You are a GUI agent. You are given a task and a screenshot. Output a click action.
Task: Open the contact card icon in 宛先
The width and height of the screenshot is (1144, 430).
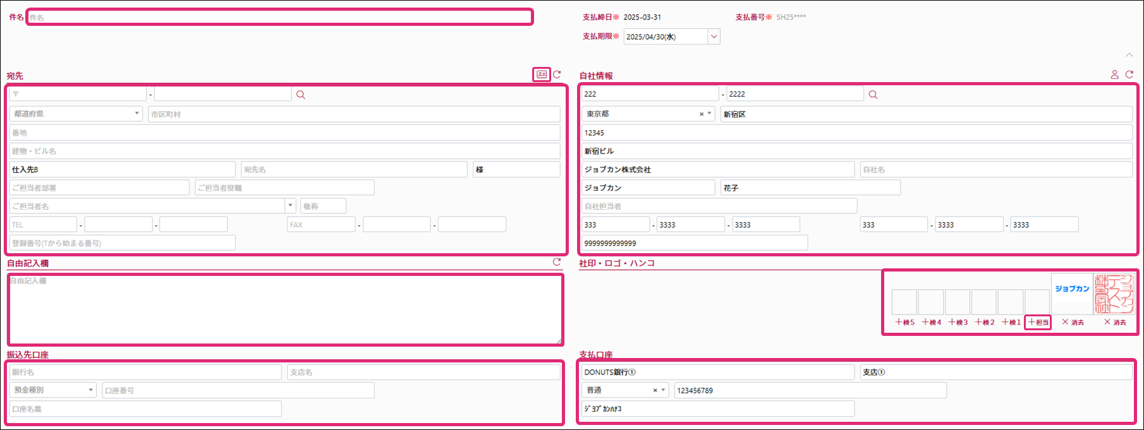[x=542, y=75]
